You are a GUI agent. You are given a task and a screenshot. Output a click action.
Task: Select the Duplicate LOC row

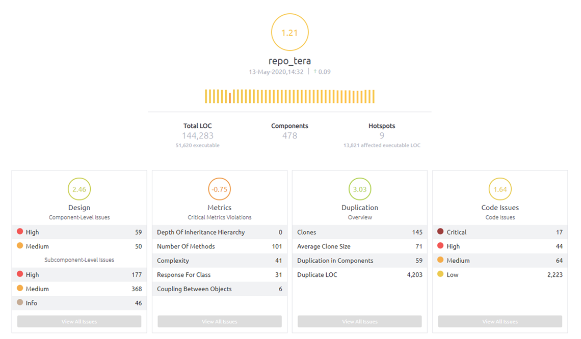(360, 274)
